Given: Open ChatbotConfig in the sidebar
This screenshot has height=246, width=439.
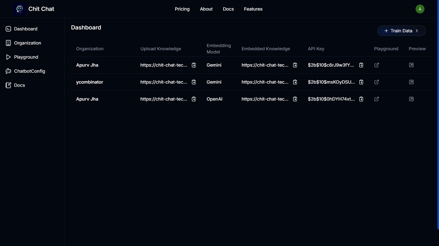Looking at the screenshot, I should coord(29,71).
